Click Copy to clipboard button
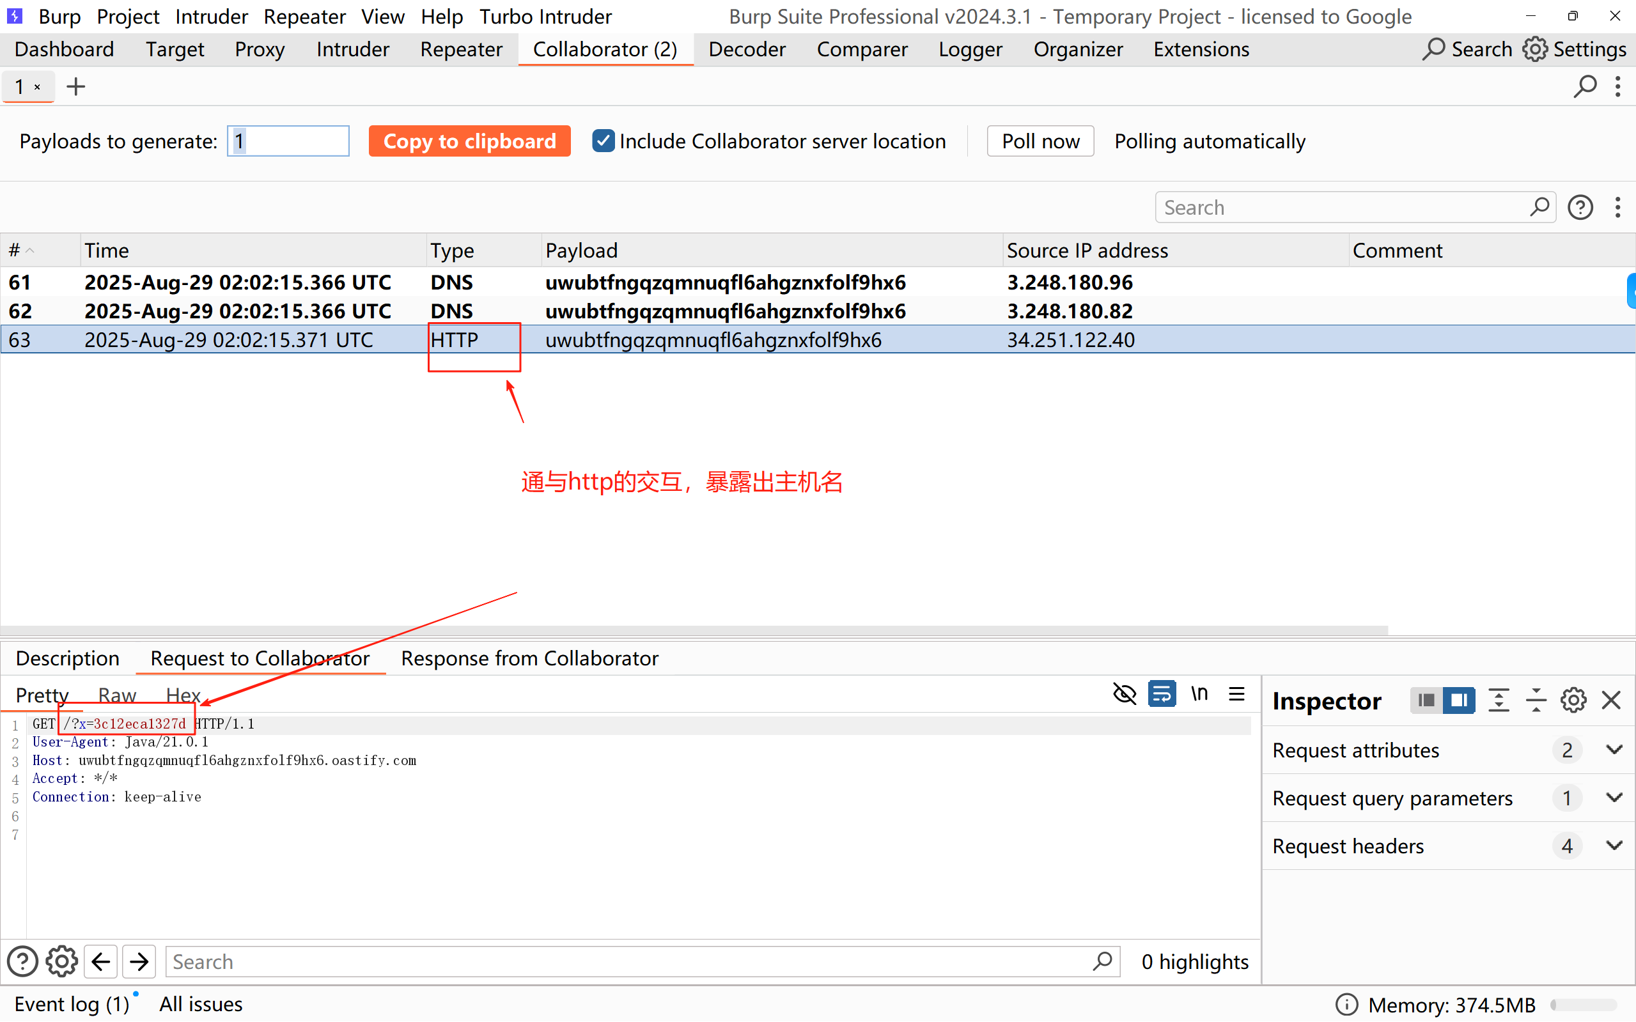The height and width of the screenshot is (1022, 1636). pos(469,141)
